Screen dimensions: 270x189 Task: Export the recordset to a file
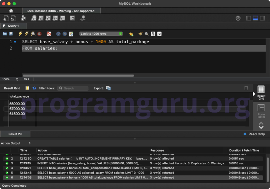[x=108, y=88]
